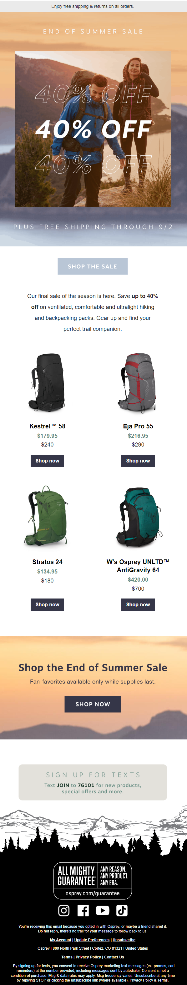This screenshot has width=187, height=985.
Task: Open the gray Eja Pro 55 backpack image
Action: (138, 383)
